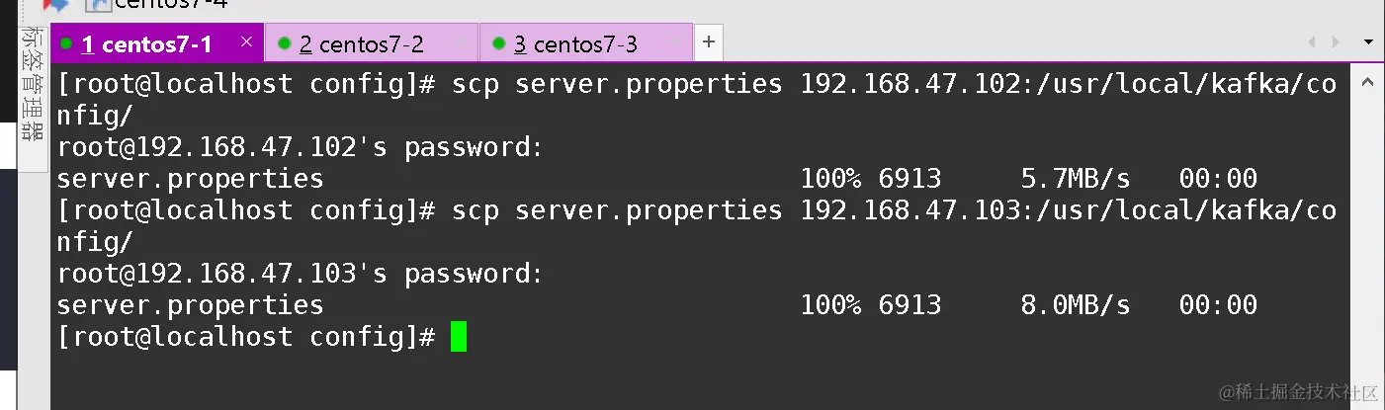This screenshot has height=410, width=1385.
Task: Select the centos7-1 tab
Action: click(146, 44)
